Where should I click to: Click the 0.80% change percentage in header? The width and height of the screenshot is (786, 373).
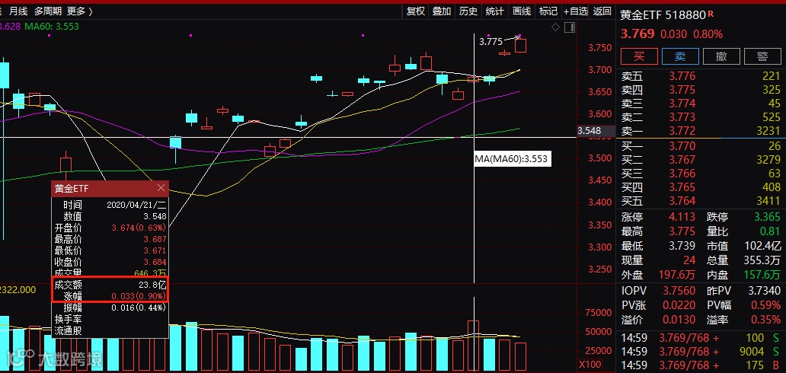pyautogui.click(x=708, y=34)
